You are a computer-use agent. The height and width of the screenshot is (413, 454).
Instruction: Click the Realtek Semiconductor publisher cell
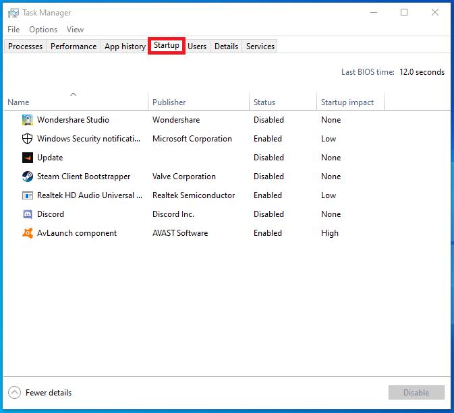click(194, 195)
